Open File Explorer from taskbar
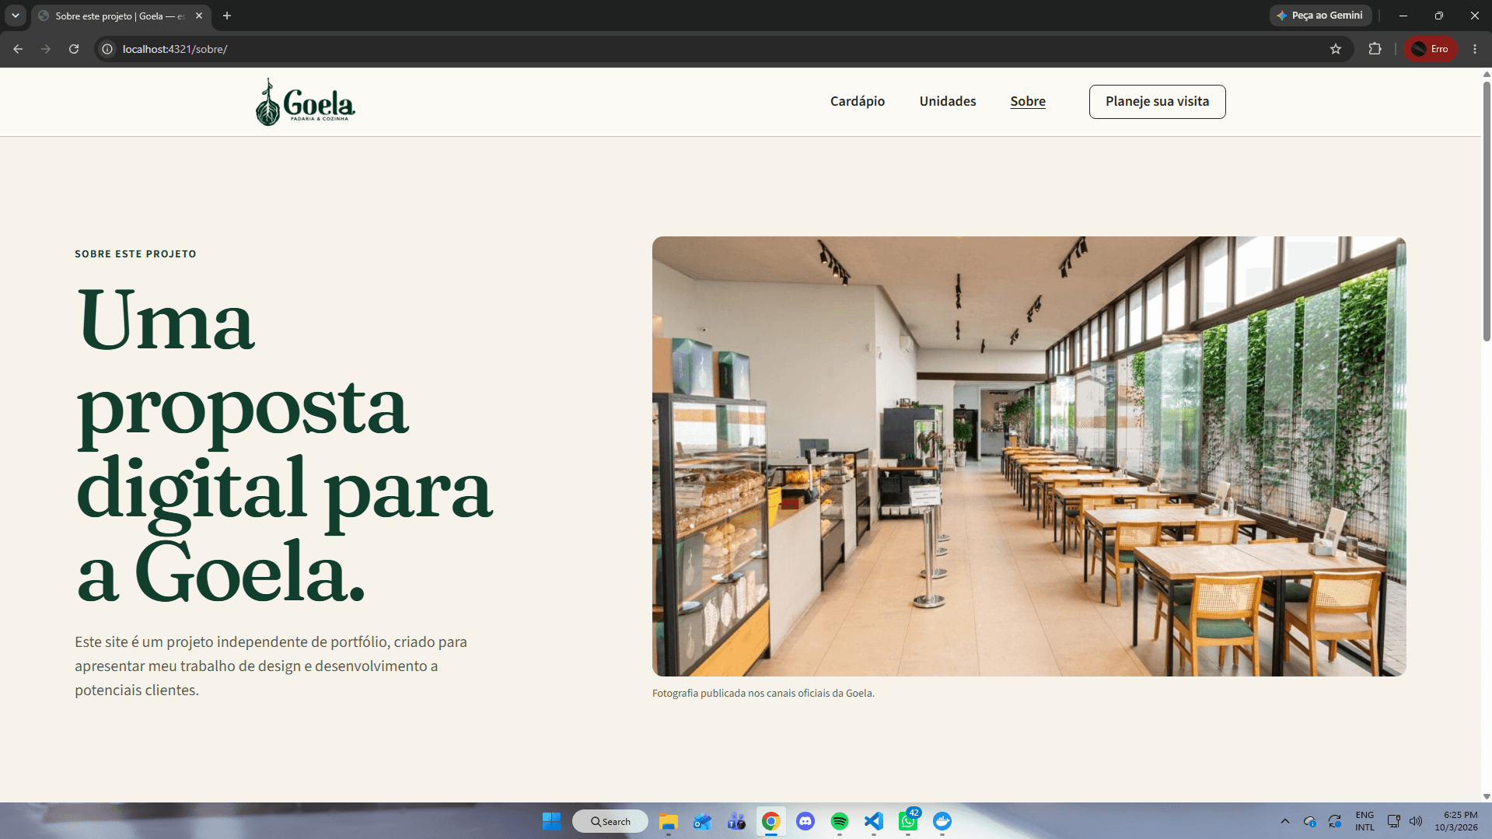Image resolution: width=1492 pixels, height=839 pixels. coord(668,821)
